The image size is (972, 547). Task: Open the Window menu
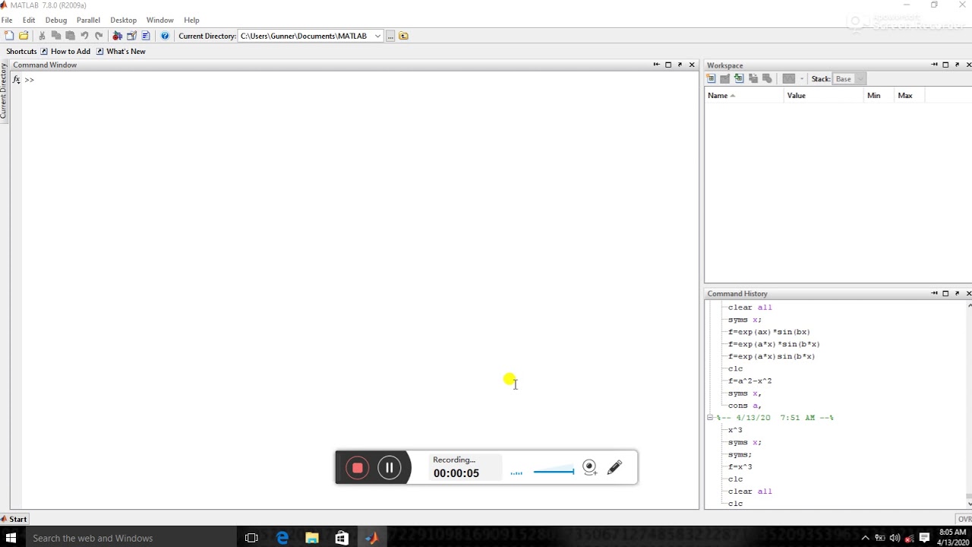coord(159,20)
